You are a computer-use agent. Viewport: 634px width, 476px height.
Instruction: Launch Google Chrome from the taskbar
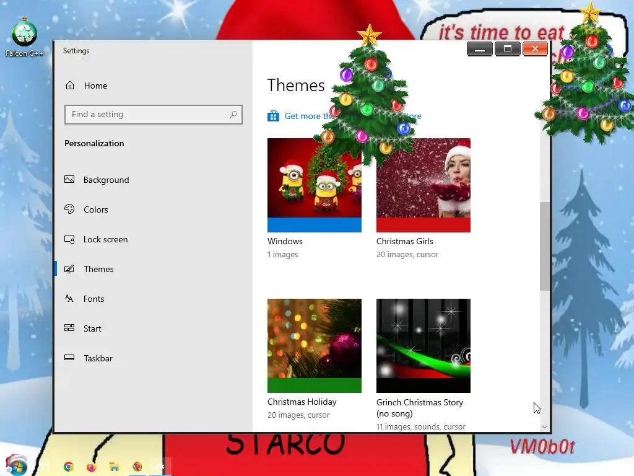(x=69, y=467)
